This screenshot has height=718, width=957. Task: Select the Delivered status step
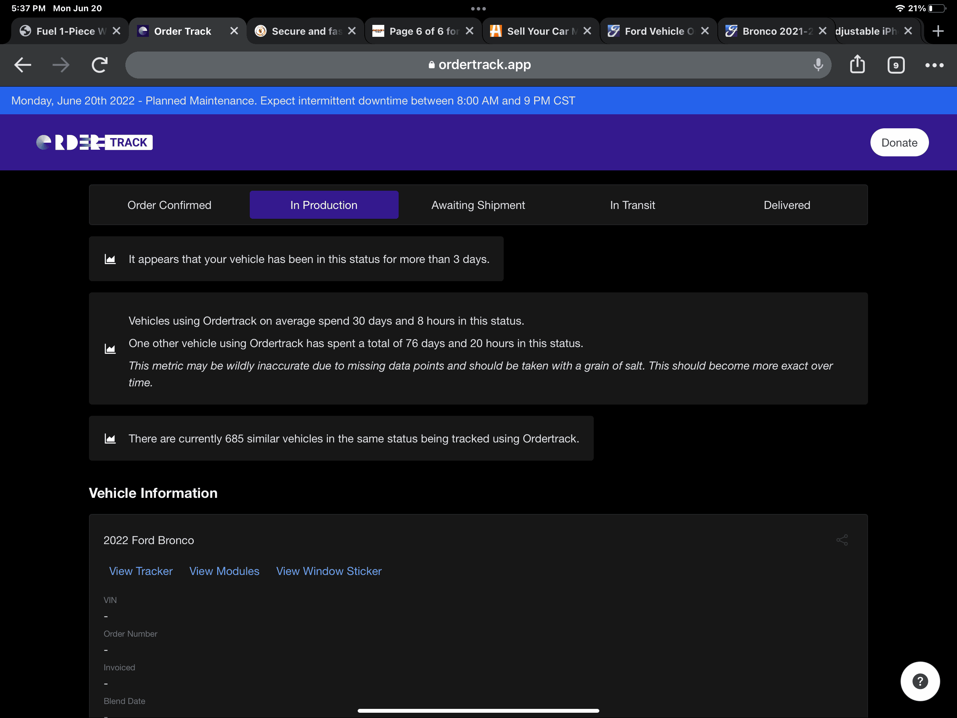click(x=787, y=205)
